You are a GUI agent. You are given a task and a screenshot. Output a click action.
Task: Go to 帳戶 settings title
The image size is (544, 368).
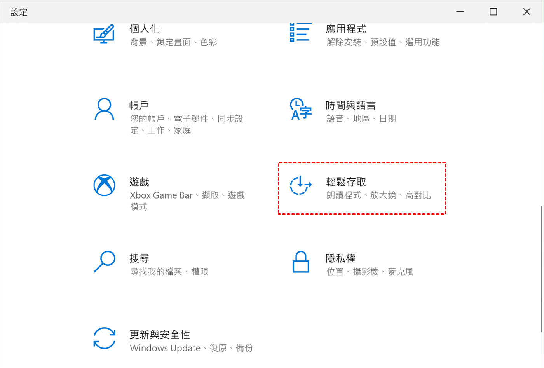click(x=139, y=105)
